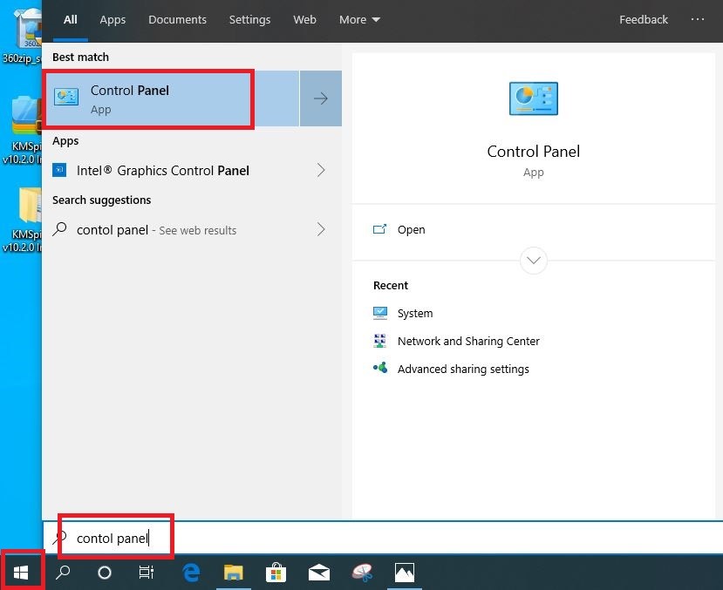Expand more actions with circled down chevron
Image resolution: width=723 pixels, height=590 pixels.
pyautogui.click(x=533, y=260)
